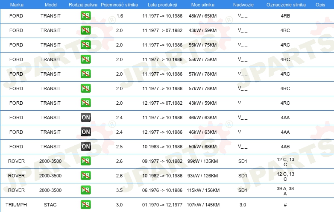The image size is (334, 212).
Task: Select the 39 A, 38 A engine code
Action: click(x=285, y=191)
